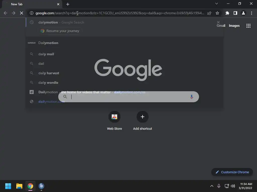This screenshot has width=257, height=192.
Task: Open Images link
Action: pos(234,26)
